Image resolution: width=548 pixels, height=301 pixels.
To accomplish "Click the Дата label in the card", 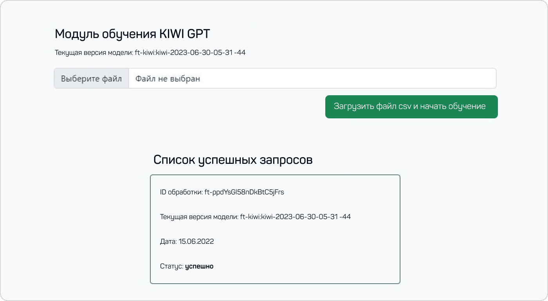I will click(x=168, y=241).
